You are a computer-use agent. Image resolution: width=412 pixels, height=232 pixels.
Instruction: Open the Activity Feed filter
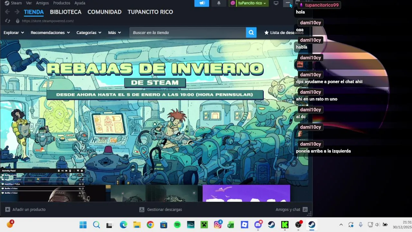(x=78, y=171)
